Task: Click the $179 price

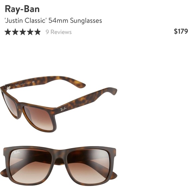Action: pyautogui.click(x=181, y=31)
